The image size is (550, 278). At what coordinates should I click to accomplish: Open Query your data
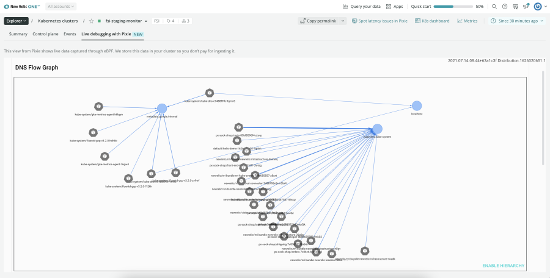point(362,6)
